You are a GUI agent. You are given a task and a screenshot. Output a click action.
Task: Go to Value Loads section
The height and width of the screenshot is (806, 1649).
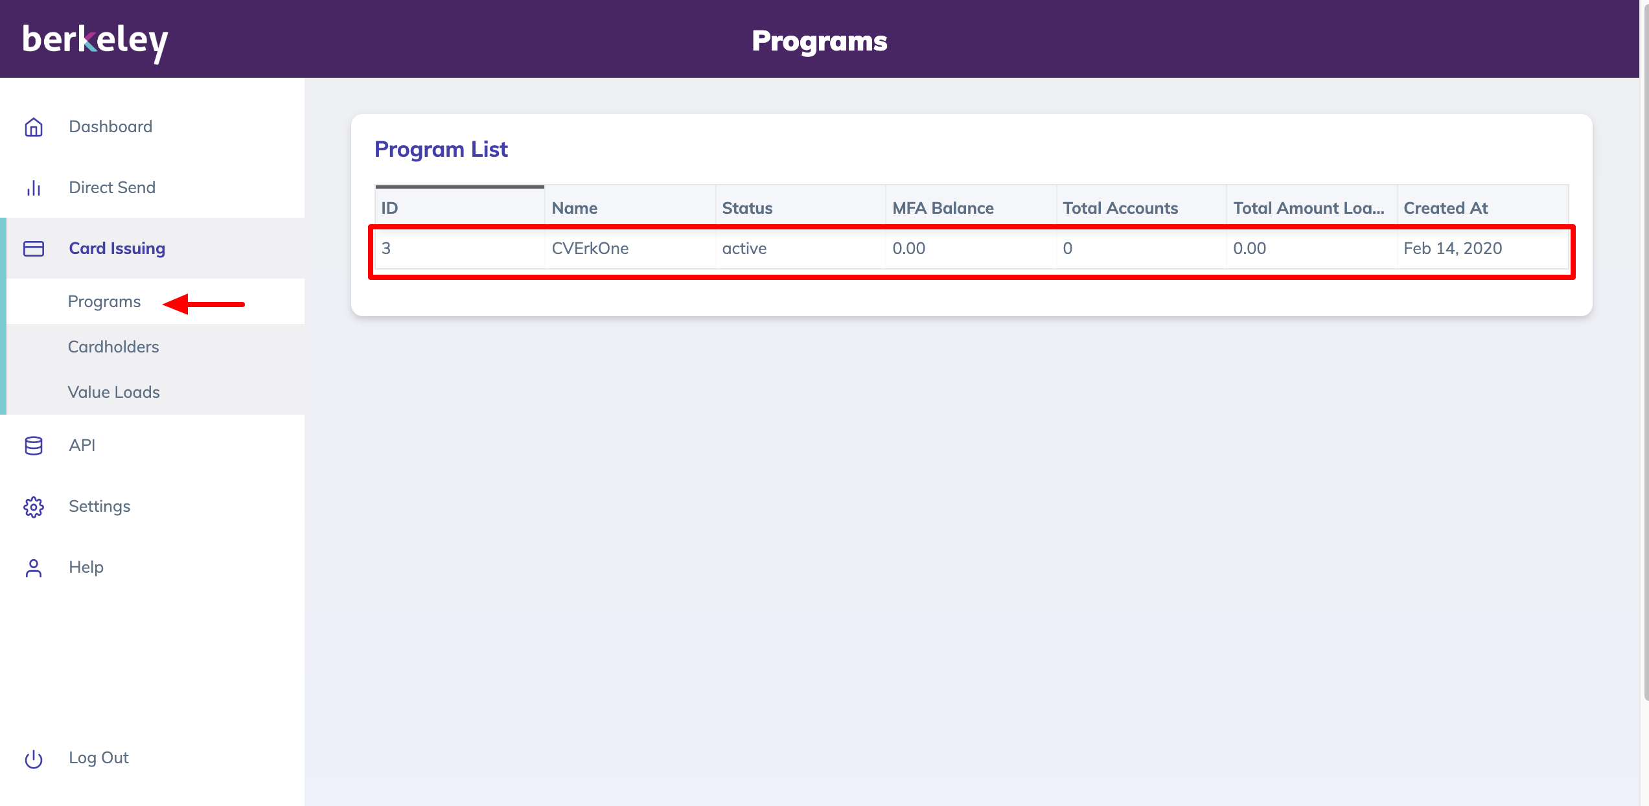tap(114, 393)
